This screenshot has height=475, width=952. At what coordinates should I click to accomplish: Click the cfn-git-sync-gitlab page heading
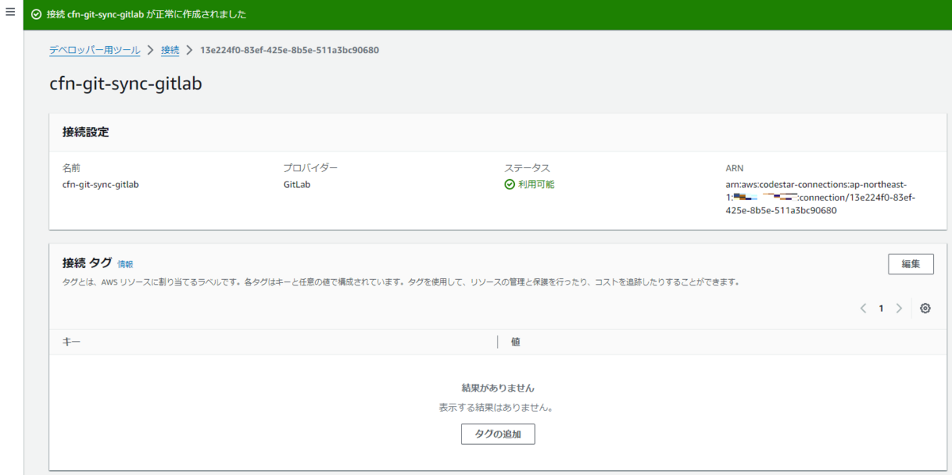(125, 83)
